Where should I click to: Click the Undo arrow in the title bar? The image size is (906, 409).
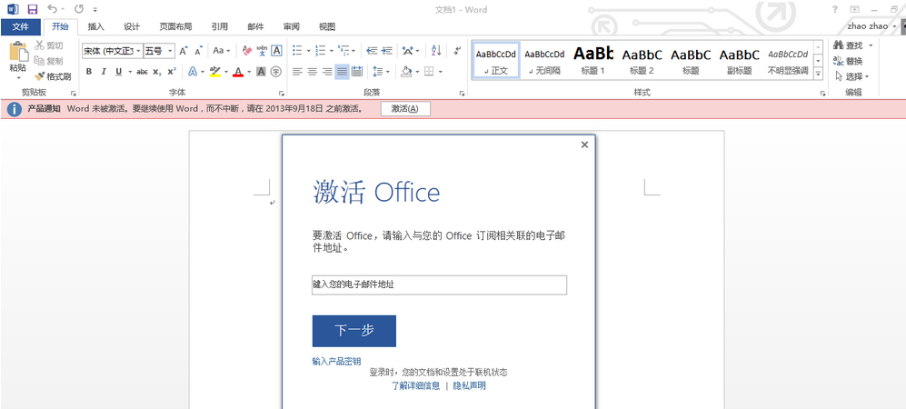click(52, 9)
